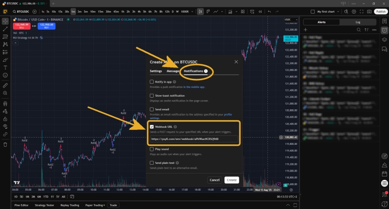Expand the line chart style dropdown arrow
Screen dimensions: 389x209
pos(222,12)
